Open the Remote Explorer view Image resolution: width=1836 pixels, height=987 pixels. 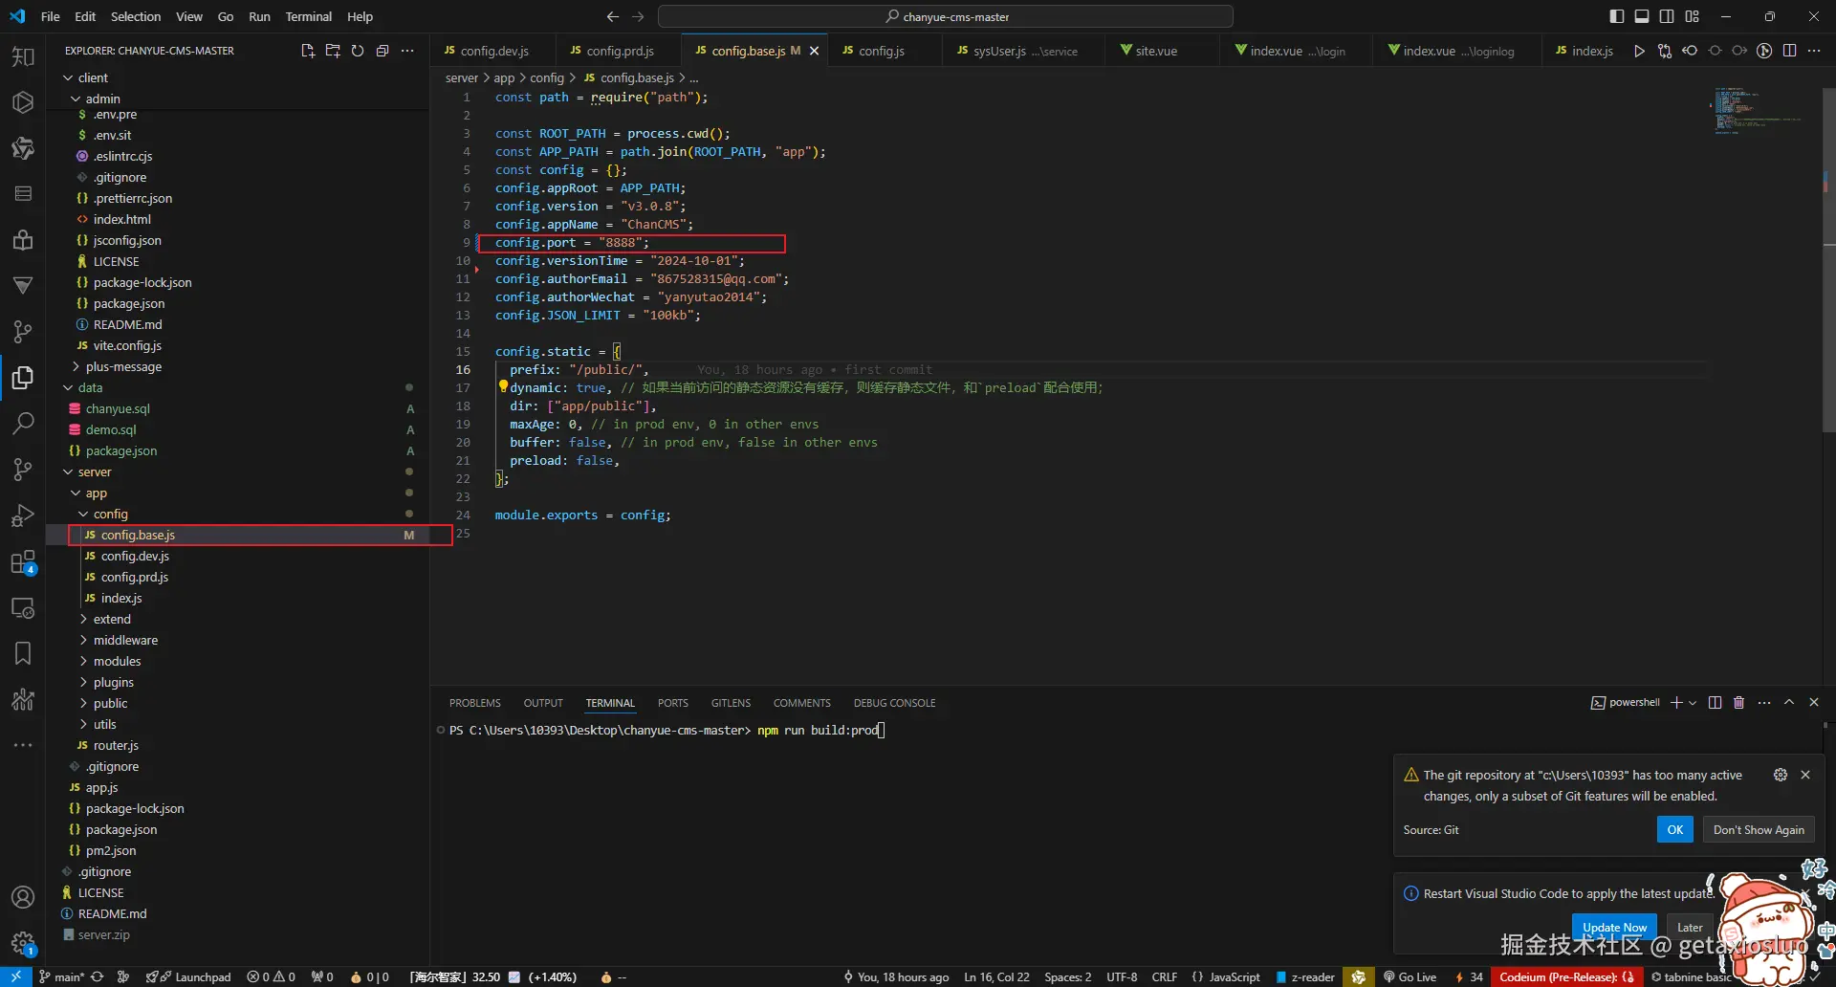point(23,607)
